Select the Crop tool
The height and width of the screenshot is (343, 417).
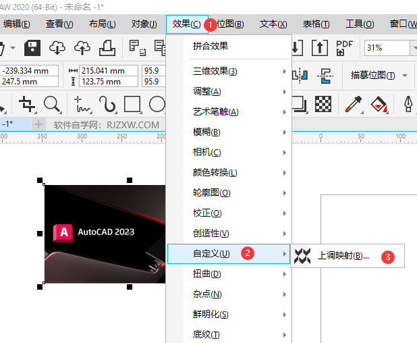pos(27,104)
